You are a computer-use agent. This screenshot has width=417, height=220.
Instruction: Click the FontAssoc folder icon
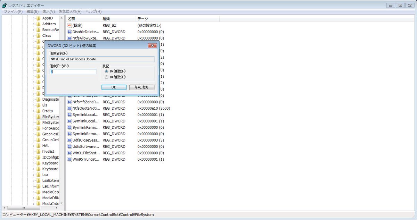(x=39, y=128)
